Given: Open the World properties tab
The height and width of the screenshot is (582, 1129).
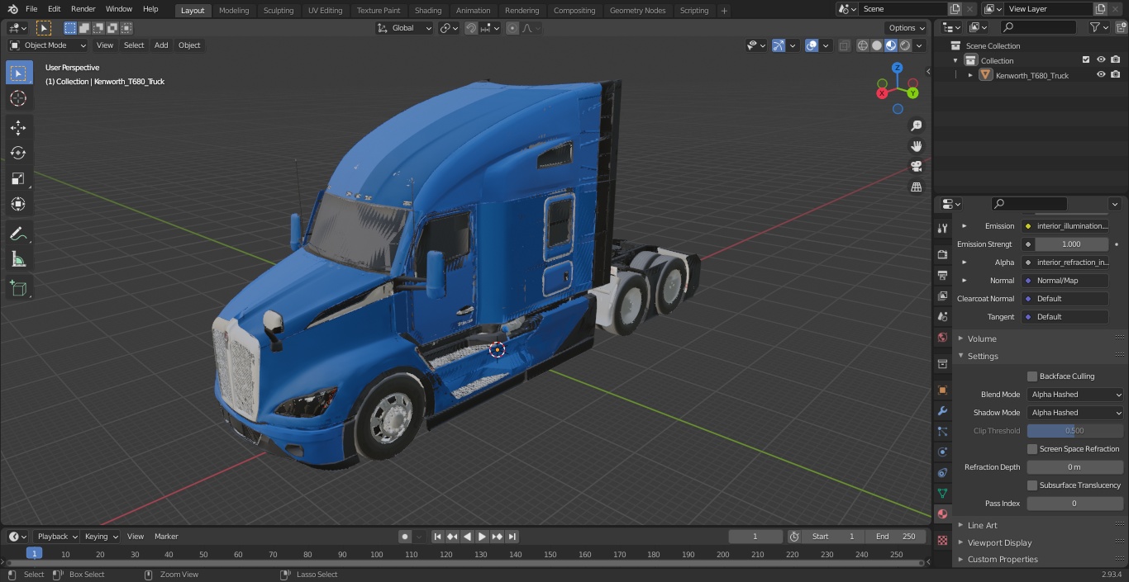Looking at the screenshot, I should point(942,338).
